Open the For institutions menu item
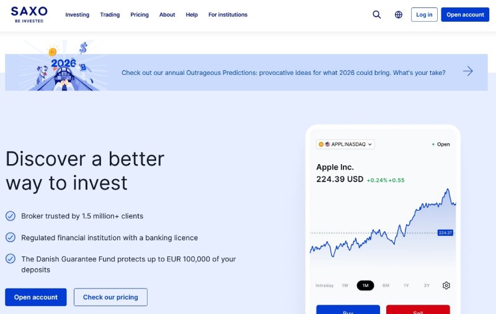This screenshot has width=496, height=314. [x=228, y=15]
